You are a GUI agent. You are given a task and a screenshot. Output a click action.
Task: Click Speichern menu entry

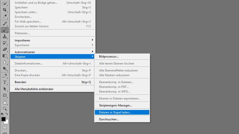tap(53, 7)
